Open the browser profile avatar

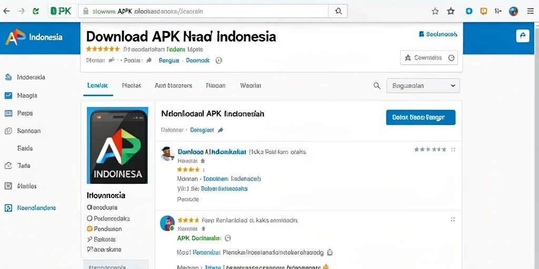[x=513, y=12]
